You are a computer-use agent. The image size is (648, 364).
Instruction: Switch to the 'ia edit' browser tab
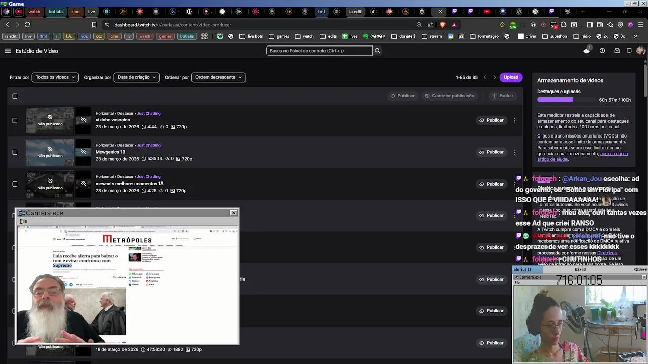355,11
